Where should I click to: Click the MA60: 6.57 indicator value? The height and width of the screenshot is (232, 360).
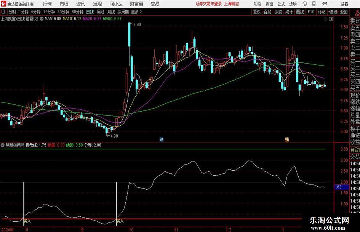coord(112,19)
